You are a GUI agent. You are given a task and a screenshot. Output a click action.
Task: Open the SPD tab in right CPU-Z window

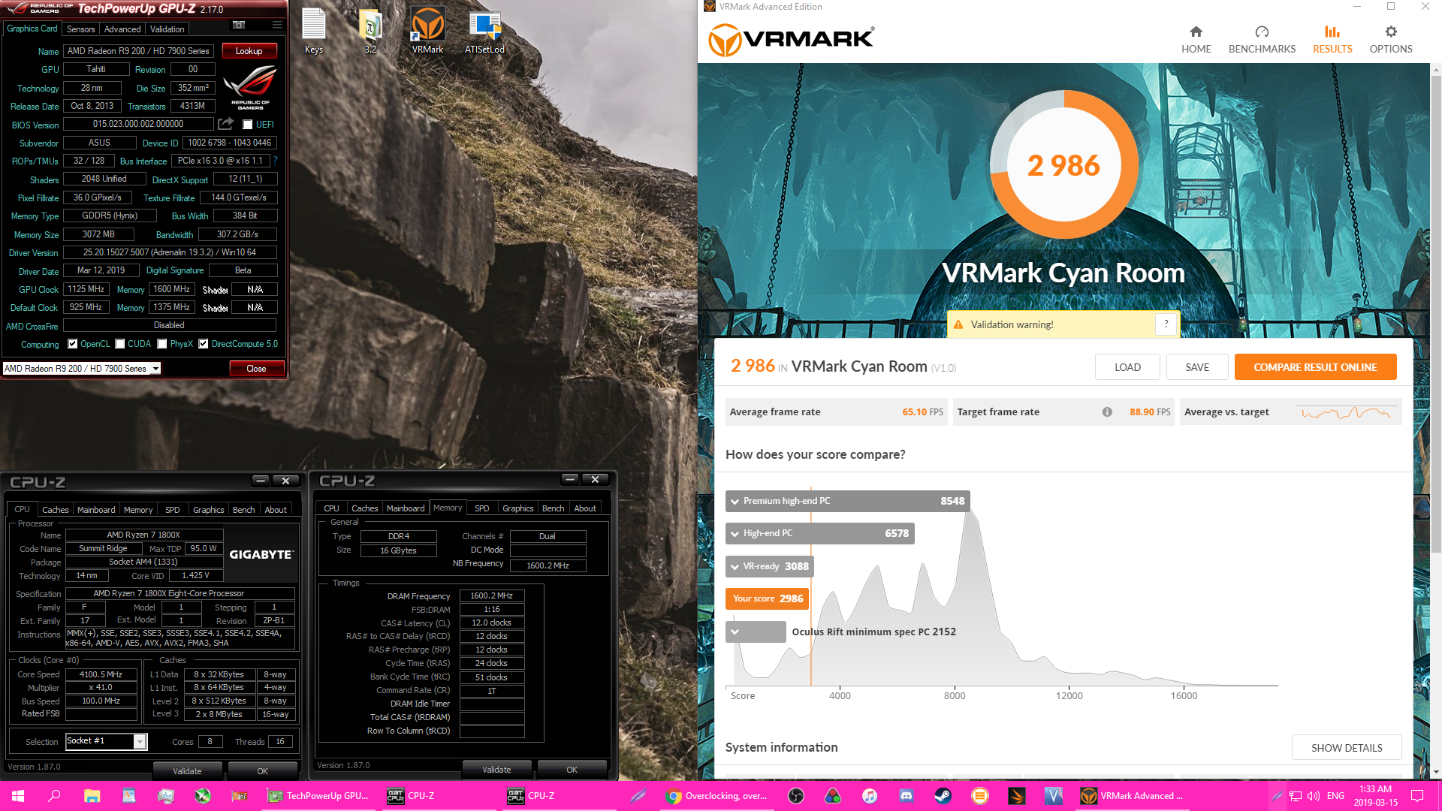(482, 508)
